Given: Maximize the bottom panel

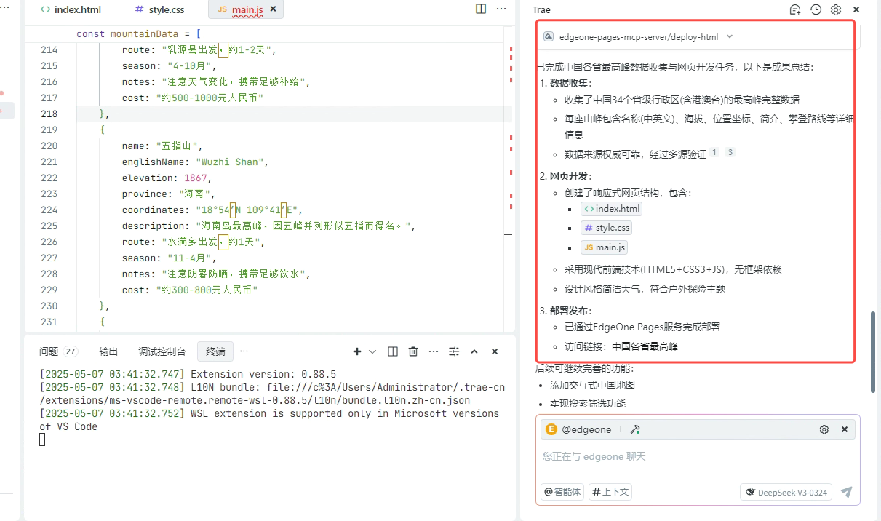Looking at the screenshot, I should click(474, 351).
